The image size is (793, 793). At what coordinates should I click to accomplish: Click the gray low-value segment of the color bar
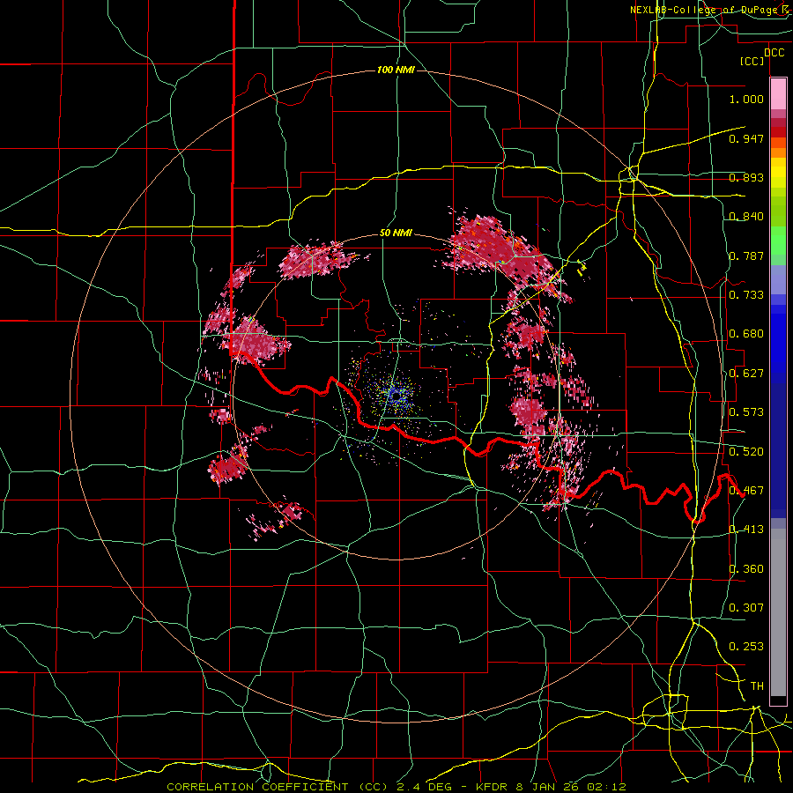[x=778, y=612]
